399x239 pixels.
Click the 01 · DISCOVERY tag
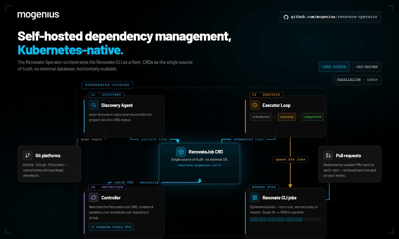[x=106, y=95]
